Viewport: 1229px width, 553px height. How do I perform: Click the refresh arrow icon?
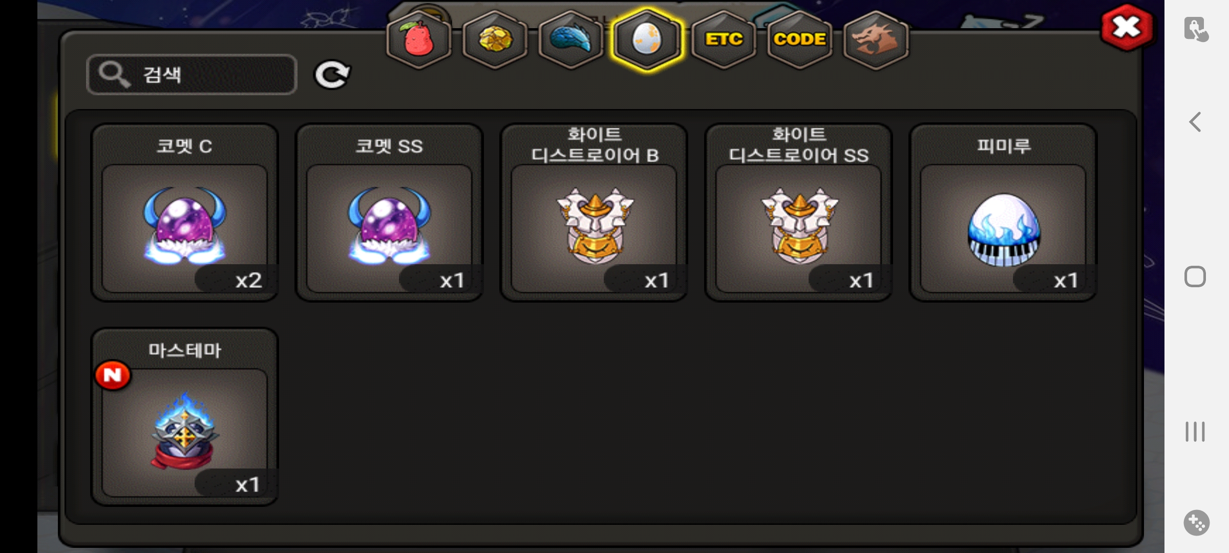coord(332,75)
